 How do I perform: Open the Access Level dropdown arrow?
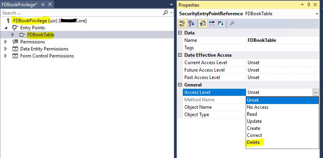(316, 92)
